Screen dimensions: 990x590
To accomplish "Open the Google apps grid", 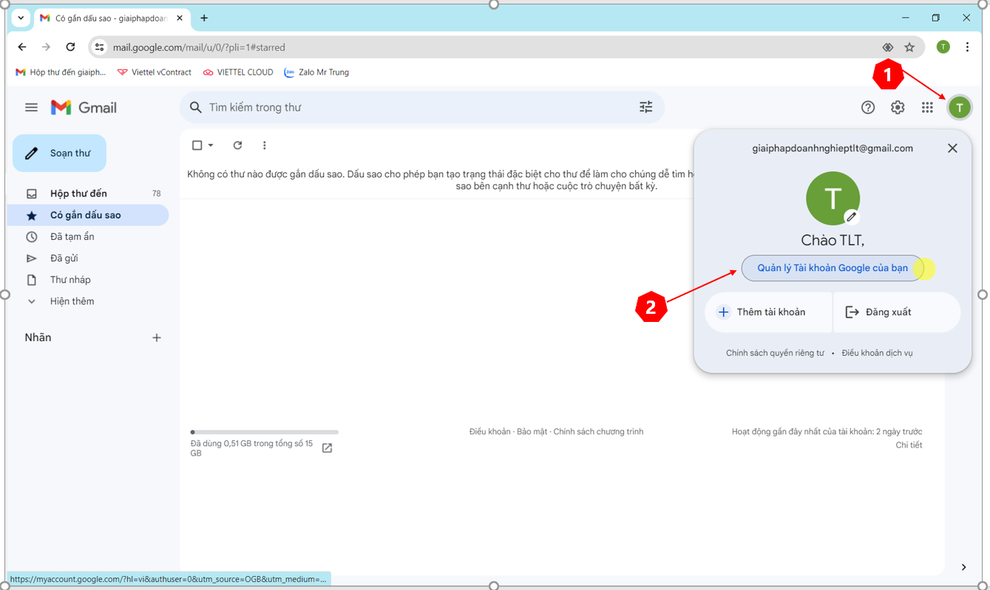I will click(x=927, y=108).
